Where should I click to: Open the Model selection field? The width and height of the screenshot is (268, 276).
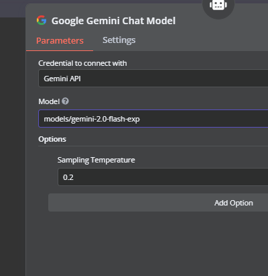[153, 119]
